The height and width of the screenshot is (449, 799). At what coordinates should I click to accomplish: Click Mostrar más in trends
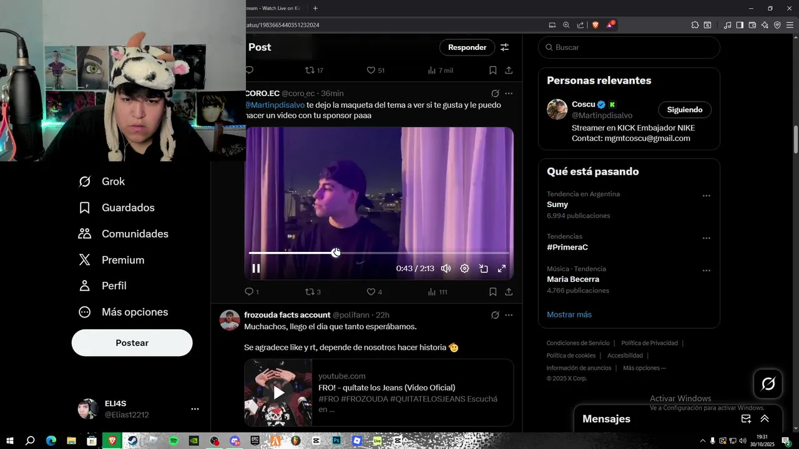(569, 314)
